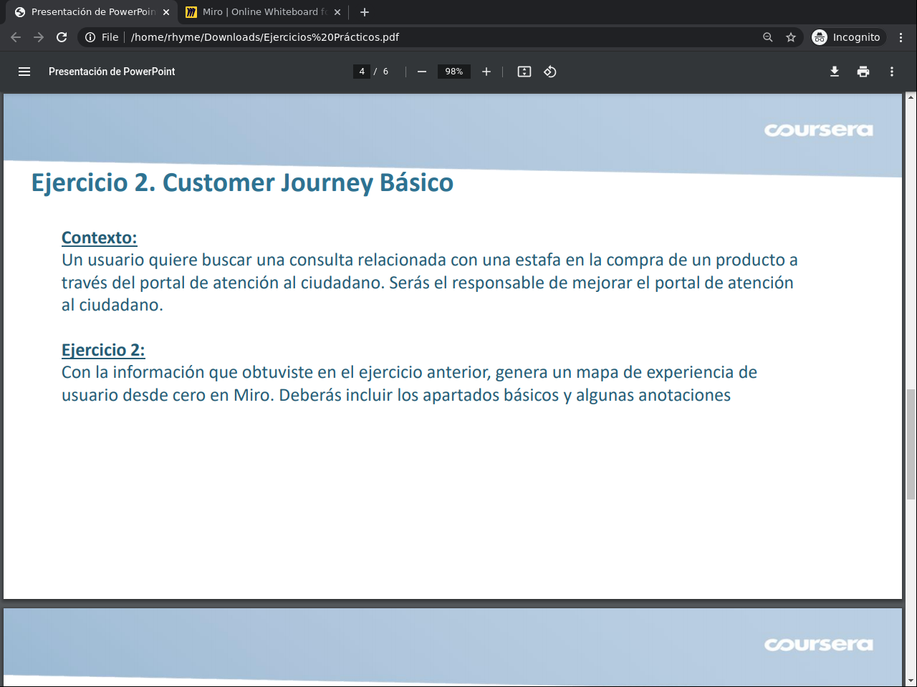917x687 pixels.
Task: Print the PDF document
Action: [x=863, y=72]
